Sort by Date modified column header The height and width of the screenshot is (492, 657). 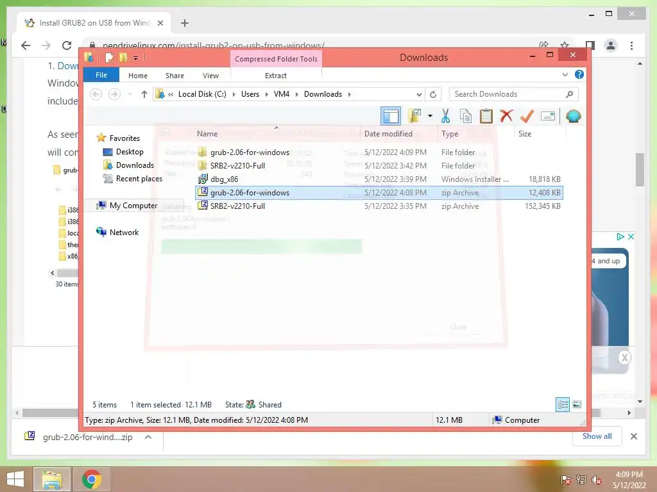(x=399, y=133)
